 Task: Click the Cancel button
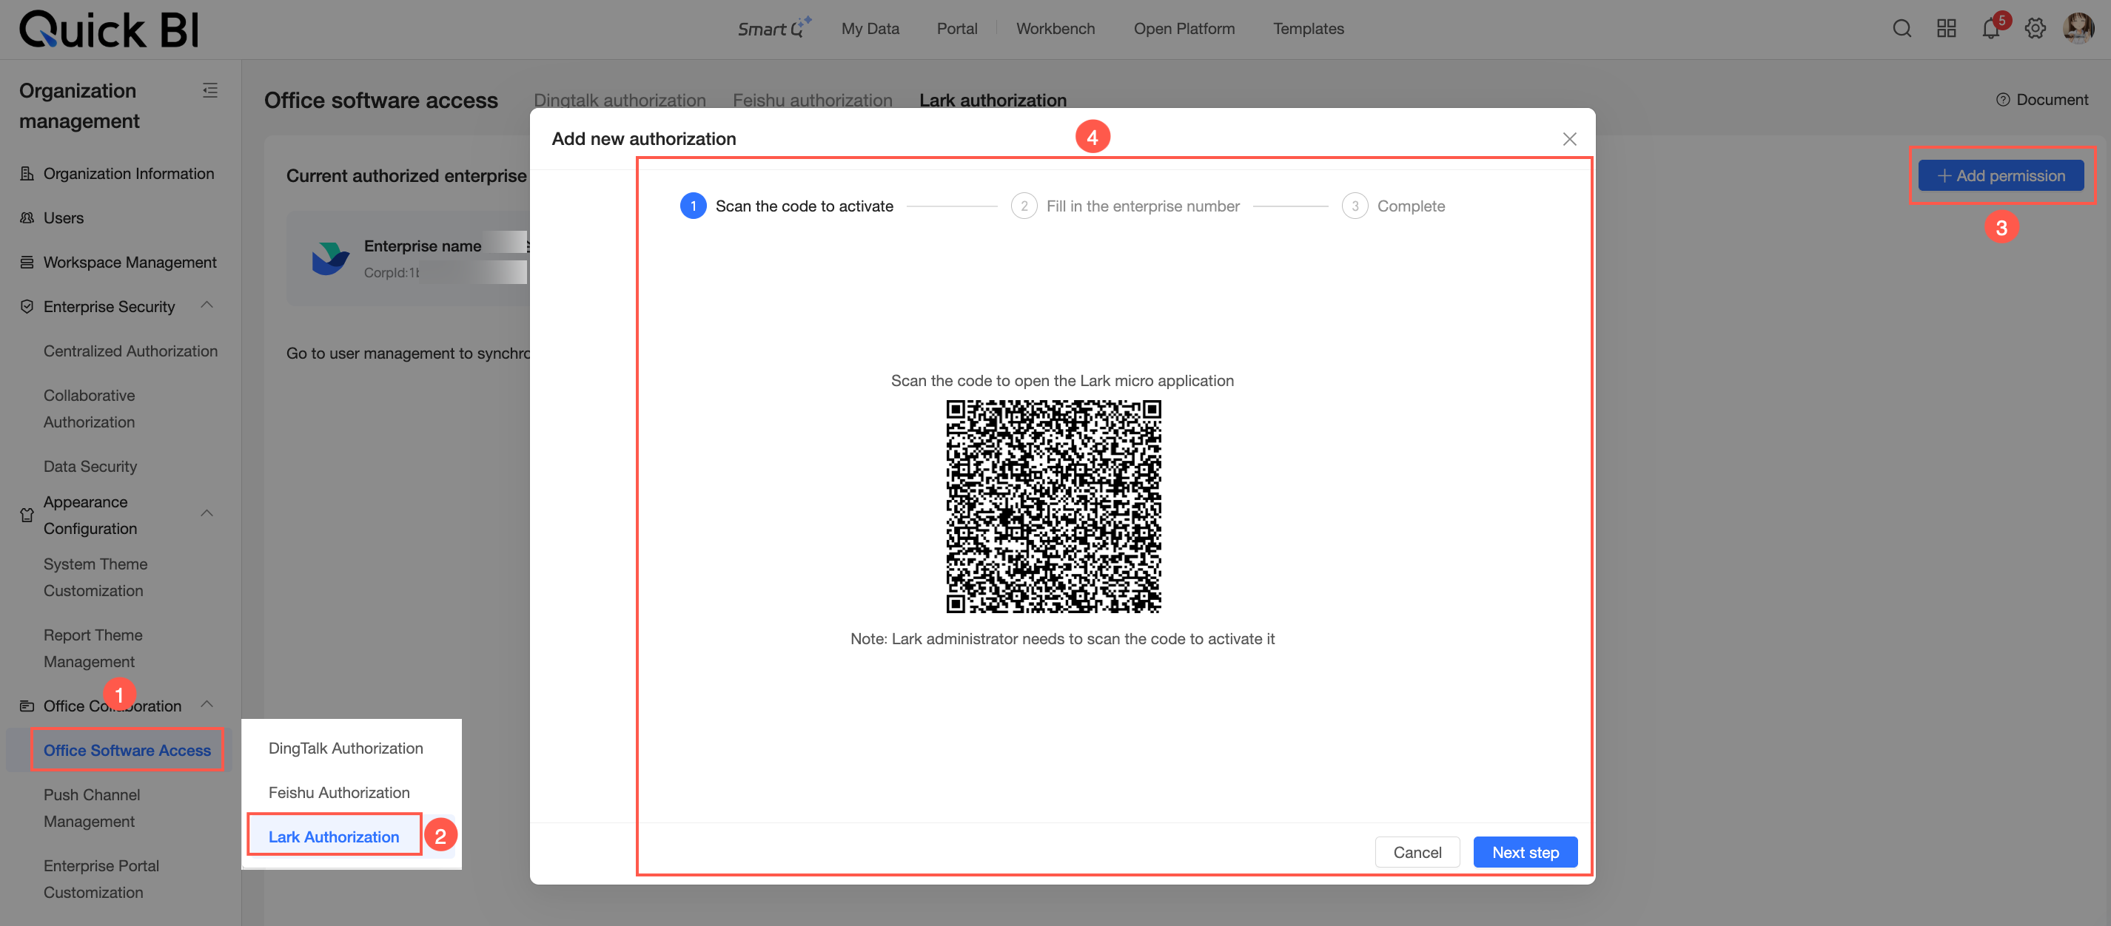[1417, 851]
